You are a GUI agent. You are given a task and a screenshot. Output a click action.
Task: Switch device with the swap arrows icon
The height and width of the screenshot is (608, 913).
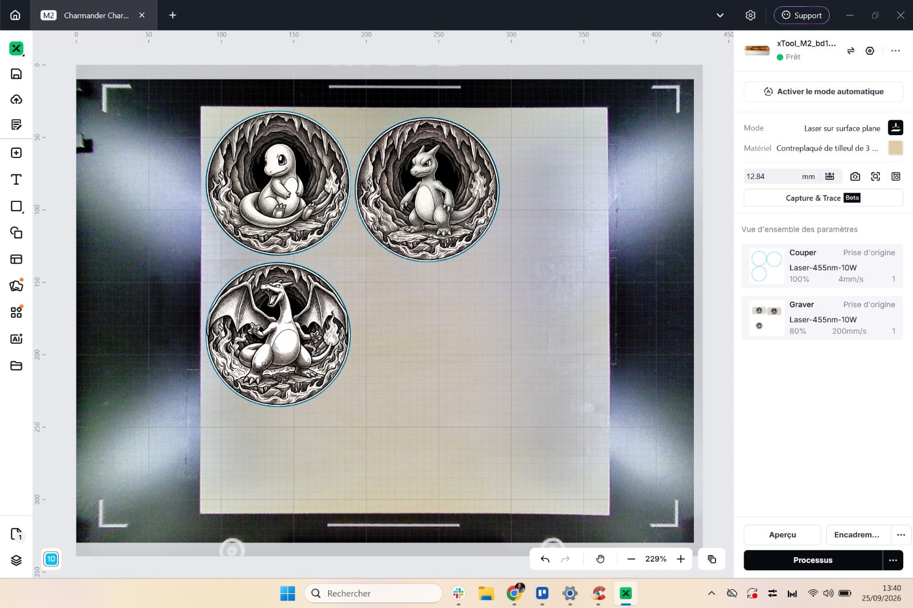851,51
